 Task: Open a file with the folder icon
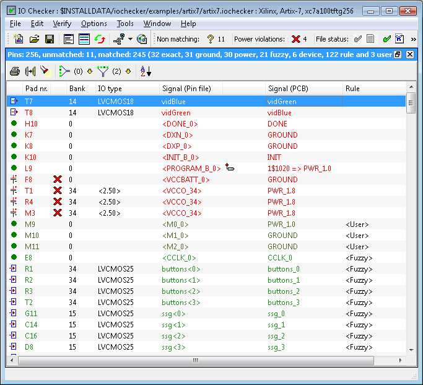tap(34, 39)
